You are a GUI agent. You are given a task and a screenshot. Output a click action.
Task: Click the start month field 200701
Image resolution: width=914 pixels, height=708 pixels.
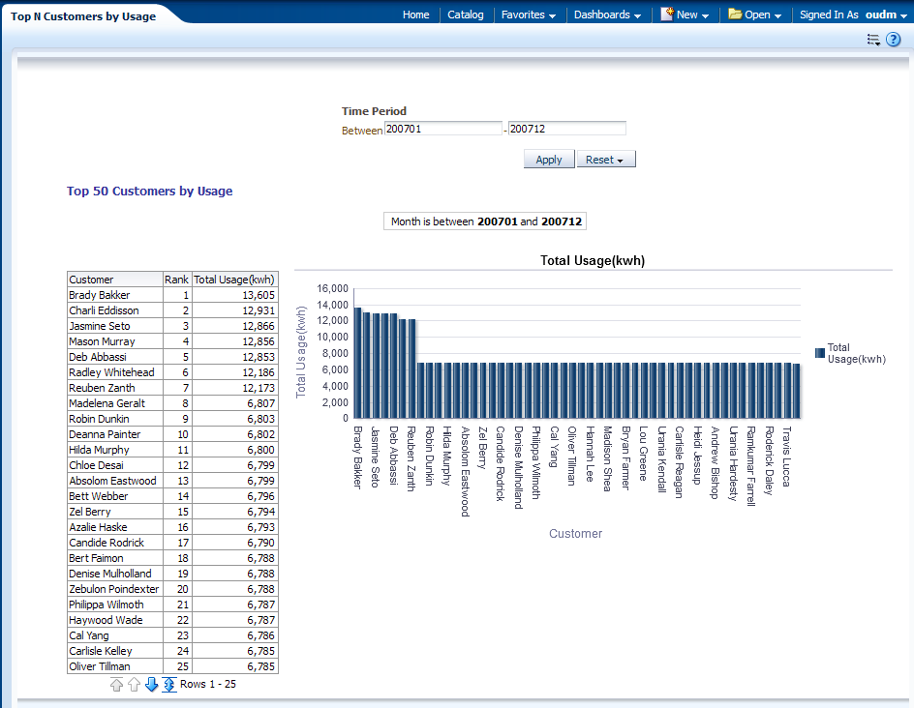point(443,129)
